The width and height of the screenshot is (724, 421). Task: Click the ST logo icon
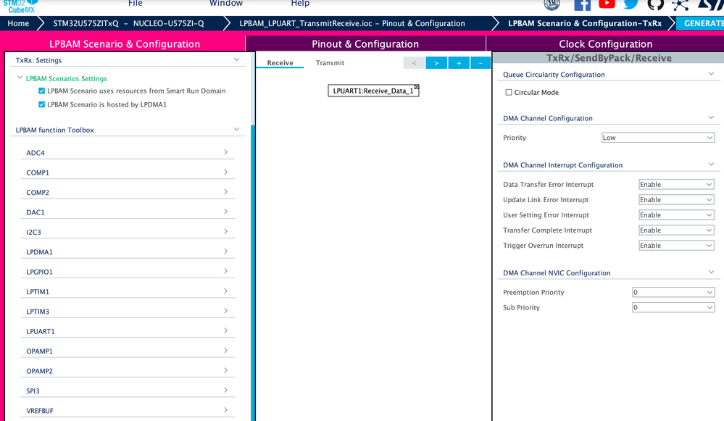[x=710, y=4]
